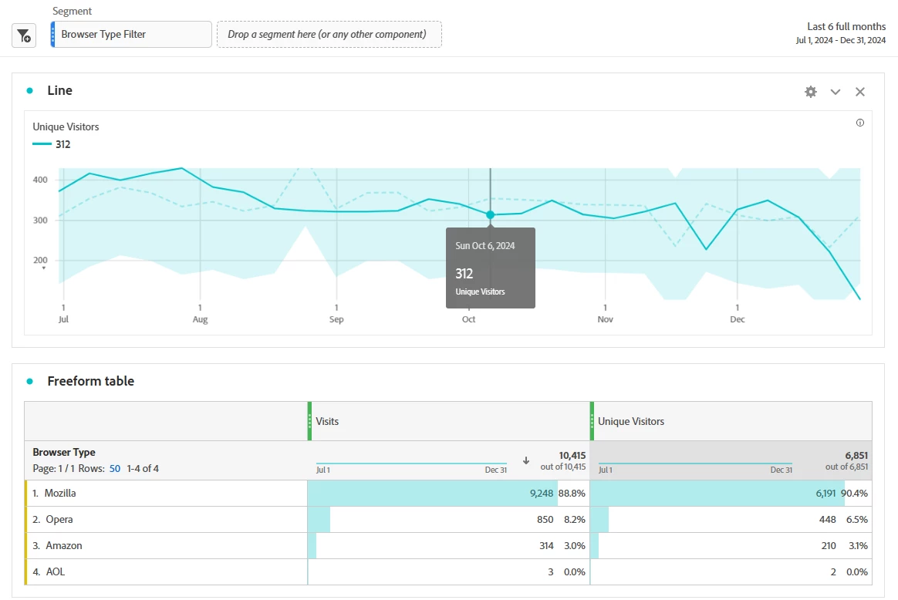The height and width of the screenshot is (600, 898).
Task: Close the Line visualization
Action: pyautogui.click(x=859, y=92)
